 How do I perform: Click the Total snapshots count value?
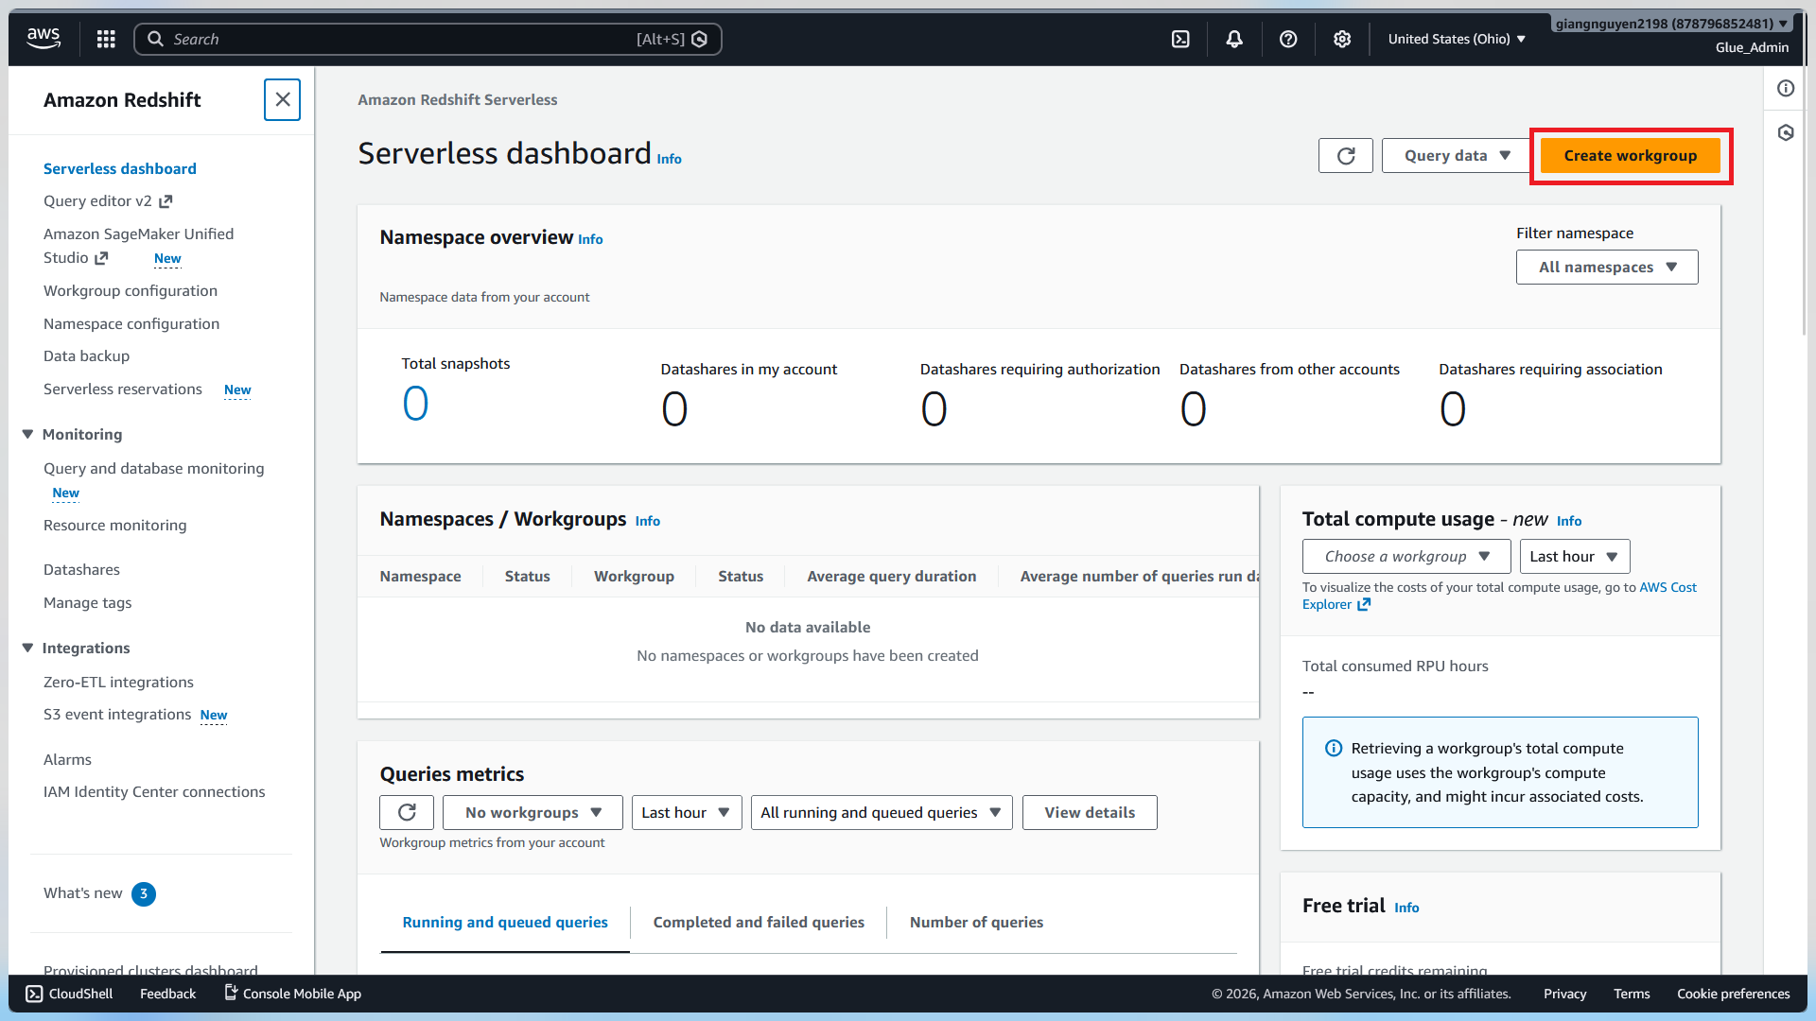click(415, 404)
